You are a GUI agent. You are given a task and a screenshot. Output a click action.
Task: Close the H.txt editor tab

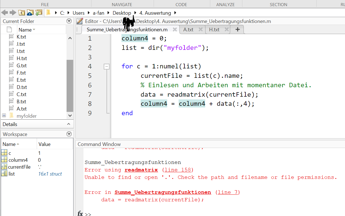coord(226,30)
